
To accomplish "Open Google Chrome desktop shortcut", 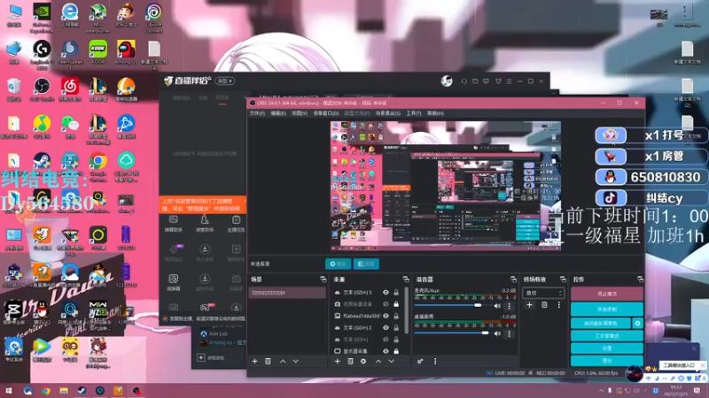I will coord(98,165).
